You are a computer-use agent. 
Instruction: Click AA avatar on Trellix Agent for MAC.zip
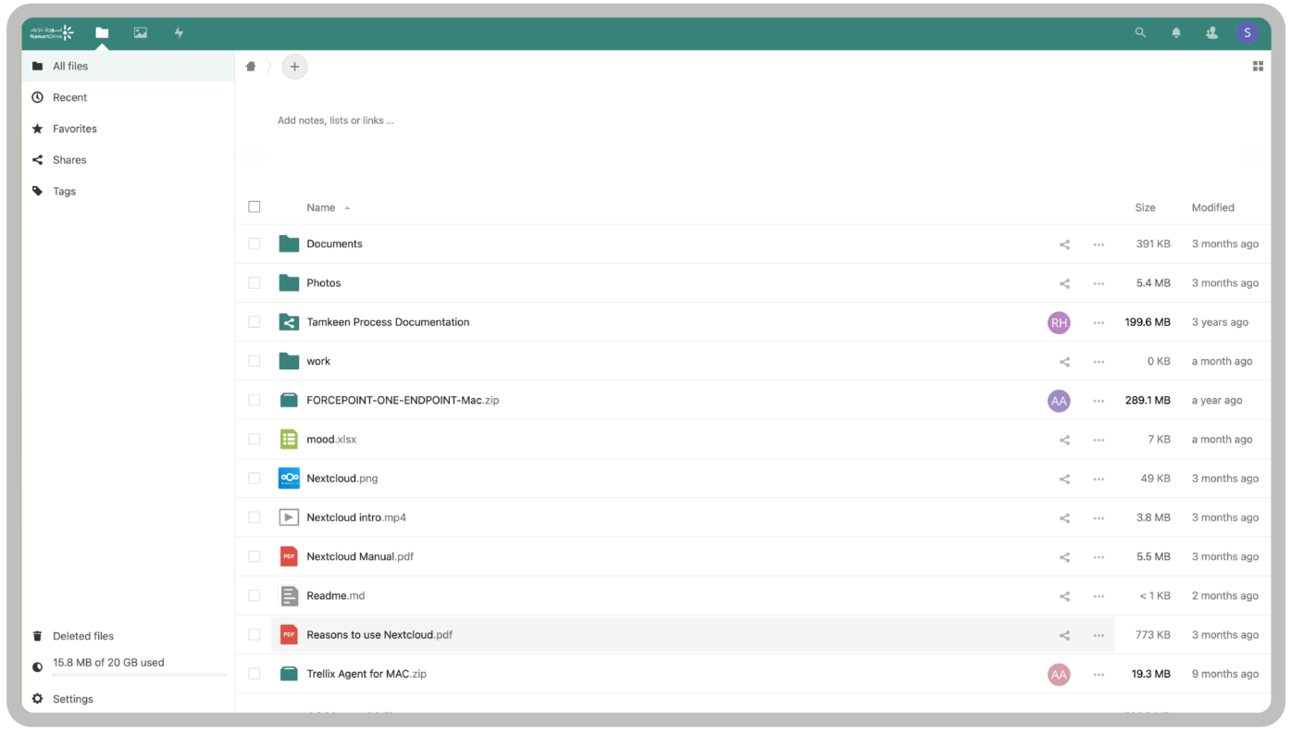tap(1059, 674)
